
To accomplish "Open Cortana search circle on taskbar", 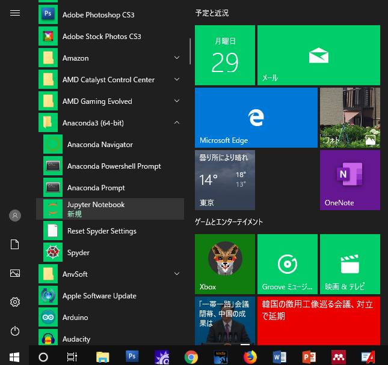I will tap(43, 357).
